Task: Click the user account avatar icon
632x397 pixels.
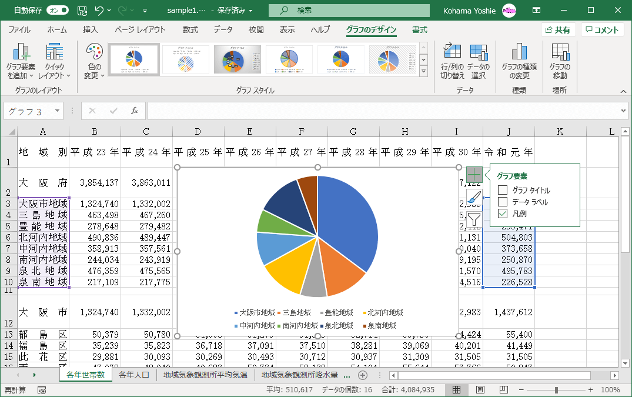Action: pyautogui.click(x=509, y=11)
